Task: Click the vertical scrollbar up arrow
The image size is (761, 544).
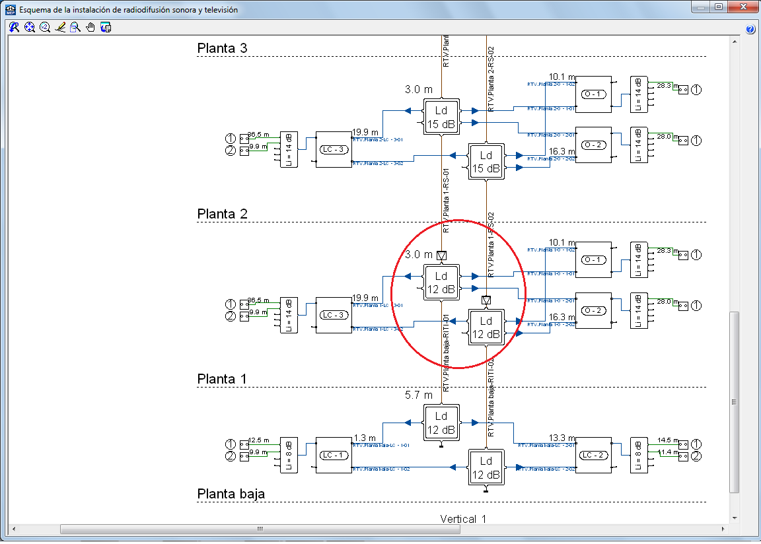Action: coord(735,42)
